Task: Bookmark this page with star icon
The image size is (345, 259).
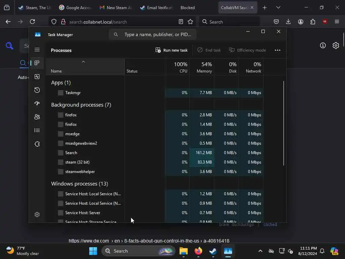Action: (190, 22)
